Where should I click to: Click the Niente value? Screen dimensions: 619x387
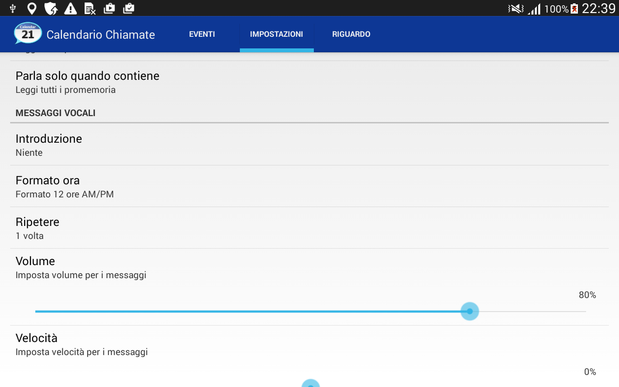point(29,153)
